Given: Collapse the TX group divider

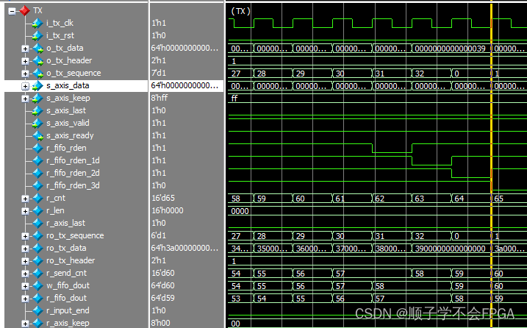Looking at the screenshot, I should 12,11.
